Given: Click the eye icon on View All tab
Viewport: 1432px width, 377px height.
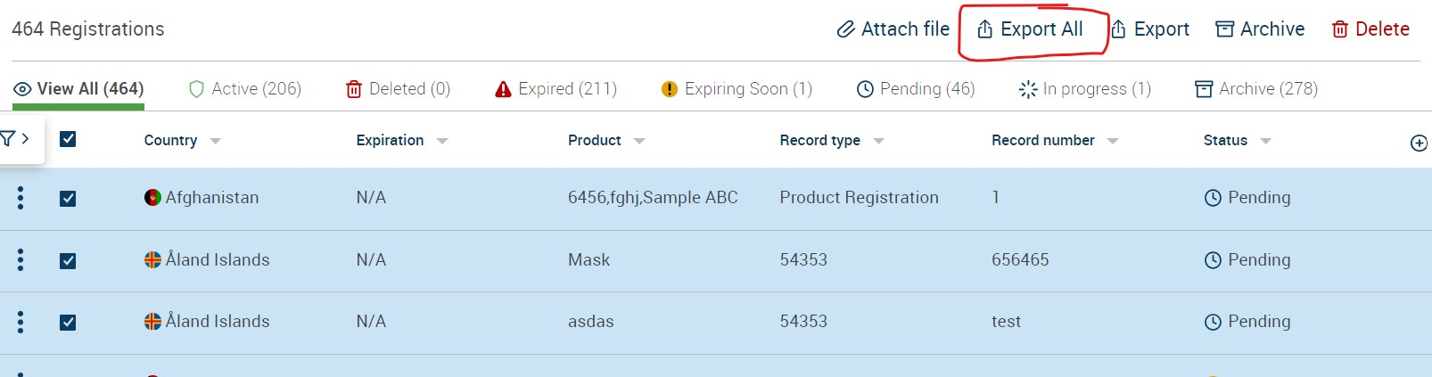Looking at the screenshot, I should pos(22,89).
